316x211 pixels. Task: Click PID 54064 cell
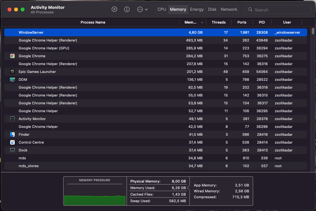(x=262, y=72)
